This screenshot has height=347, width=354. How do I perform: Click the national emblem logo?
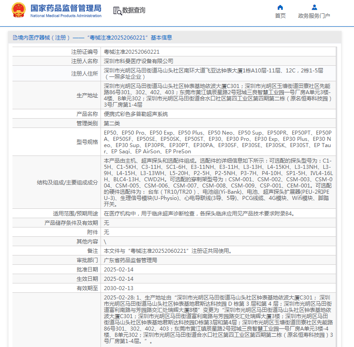(18, 10)
